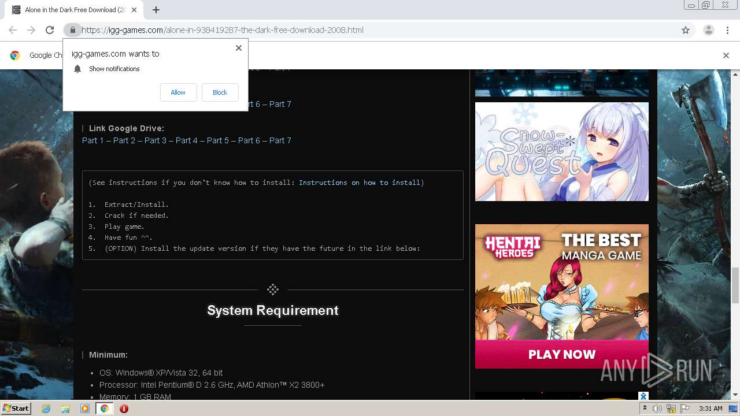
Task: Click the Google Chrome logo in info bar
Action: pos(15,55)
